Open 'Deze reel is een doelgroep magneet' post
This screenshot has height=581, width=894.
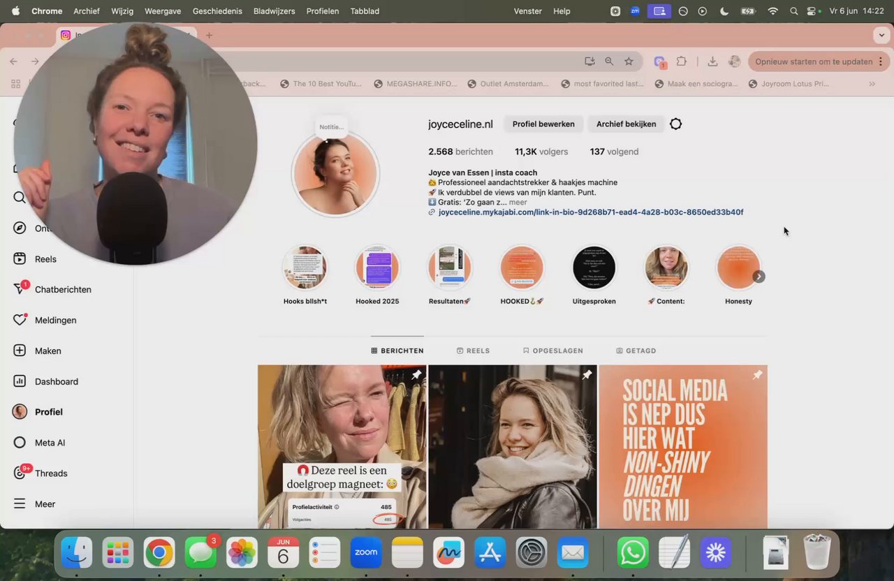(342, 447)
